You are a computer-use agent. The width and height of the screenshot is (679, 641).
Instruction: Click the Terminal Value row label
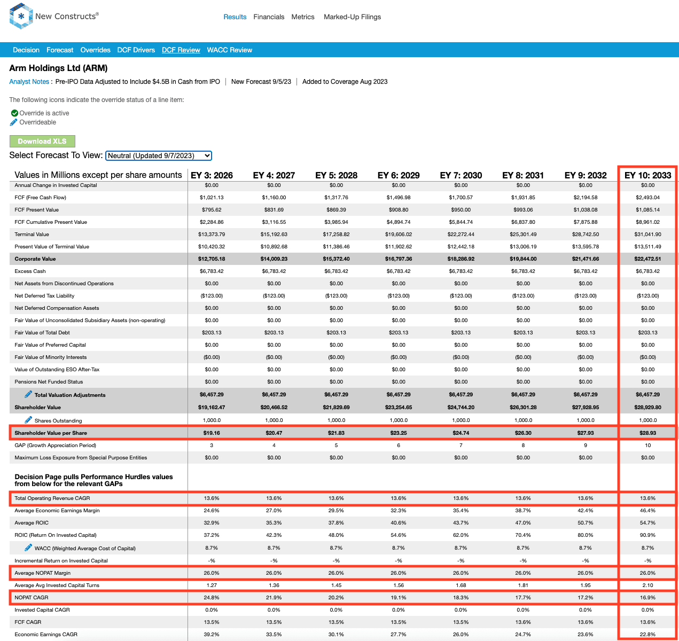32,234
